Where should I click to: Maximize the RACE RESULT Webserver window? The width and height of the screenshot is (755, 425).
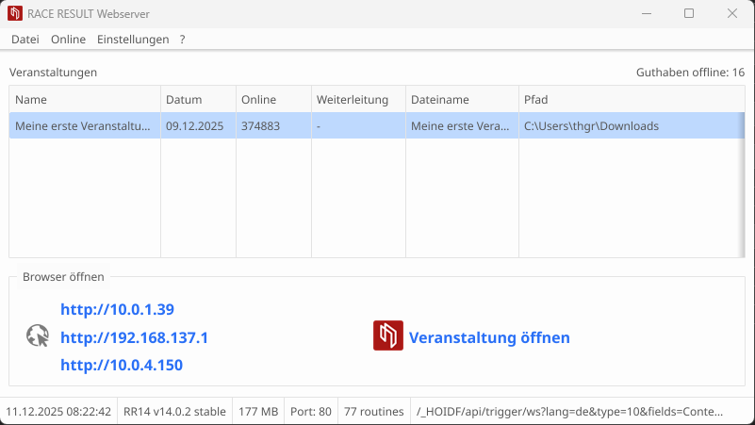(689, 13)
